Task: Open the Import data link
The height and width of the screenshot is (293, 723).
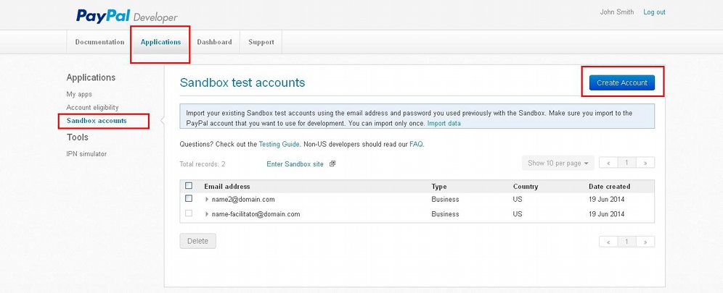Action: [x=444, y=124]
